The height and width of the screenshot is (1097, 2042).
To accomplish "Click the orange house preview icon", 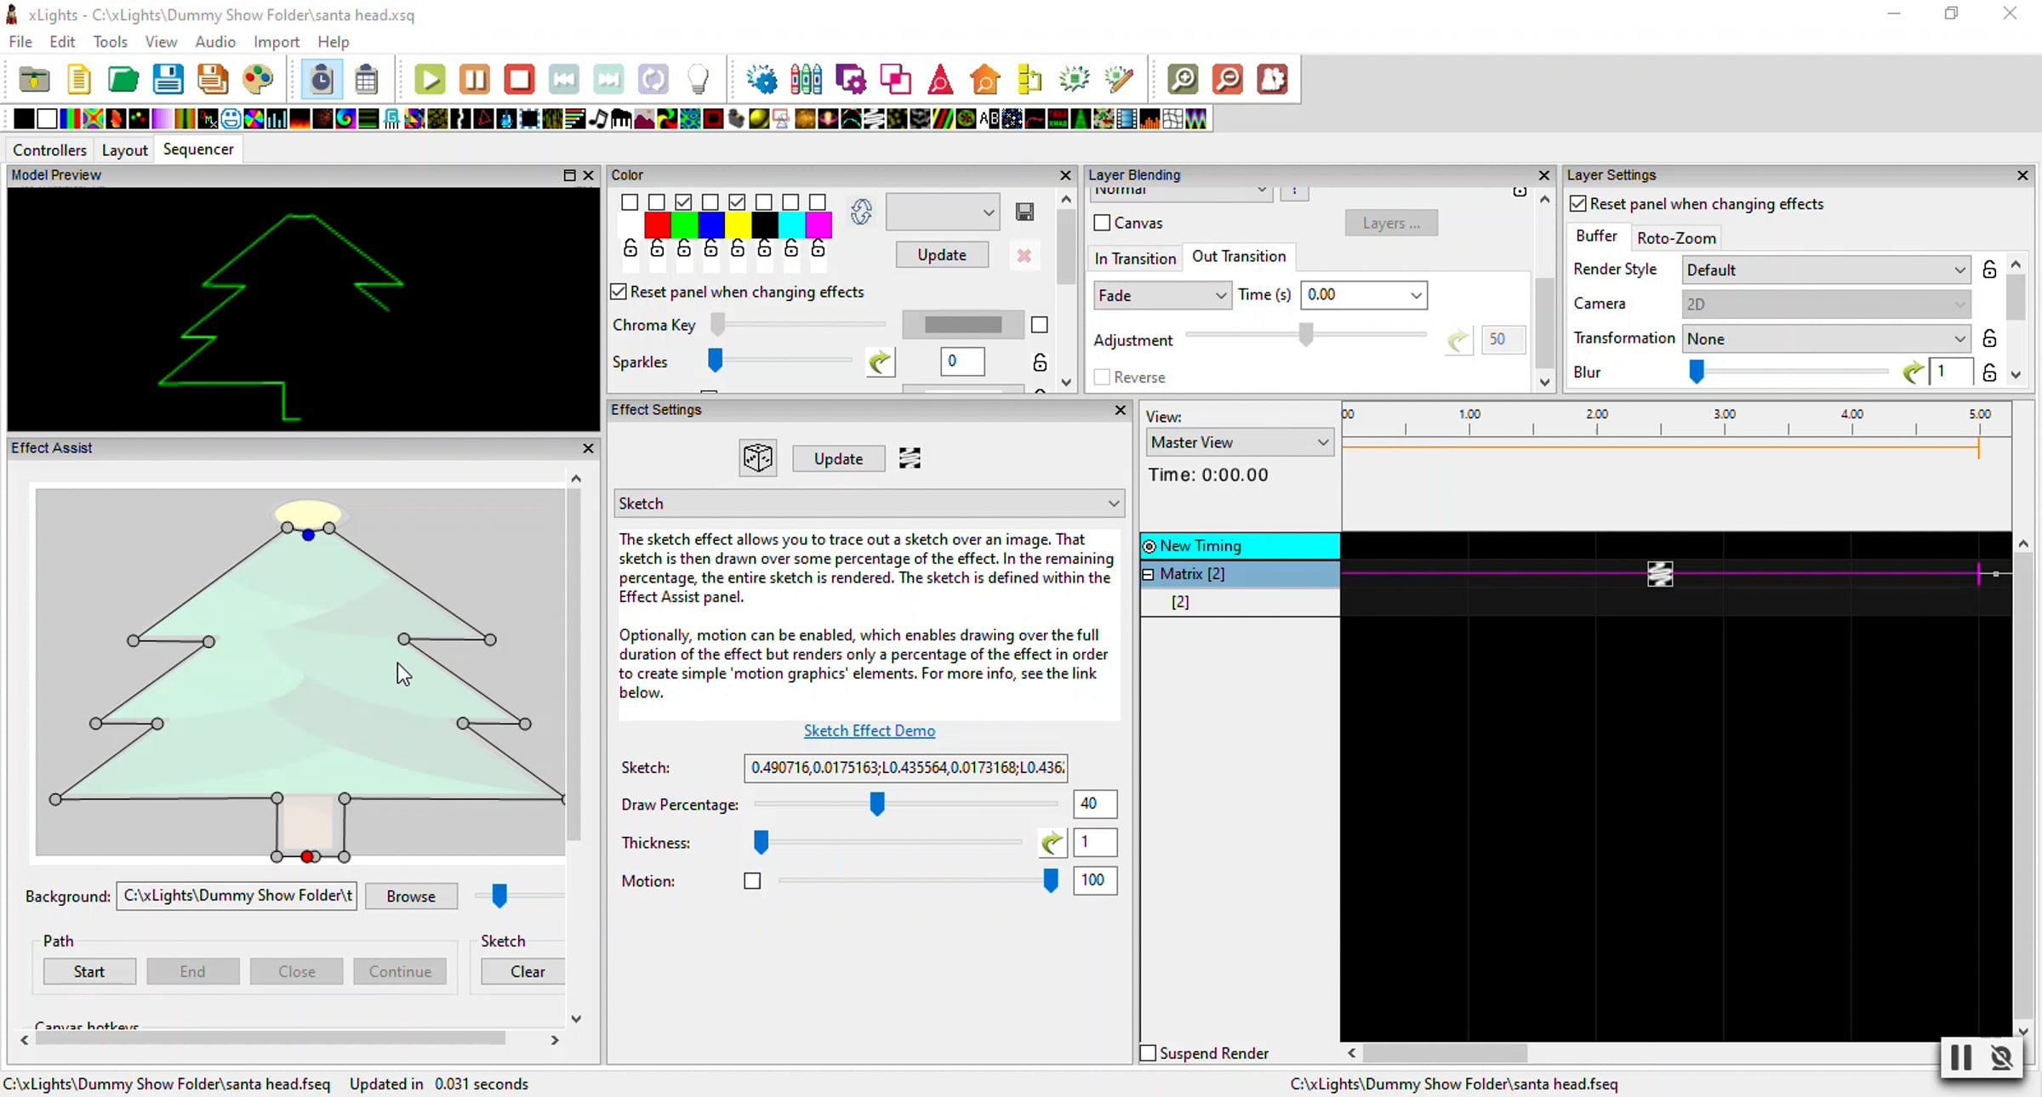I will click(985, 80).
